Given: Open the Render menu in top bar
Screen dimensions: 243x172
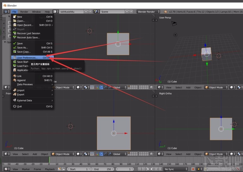Looking at the screenshot, I should tap(24, 12).
